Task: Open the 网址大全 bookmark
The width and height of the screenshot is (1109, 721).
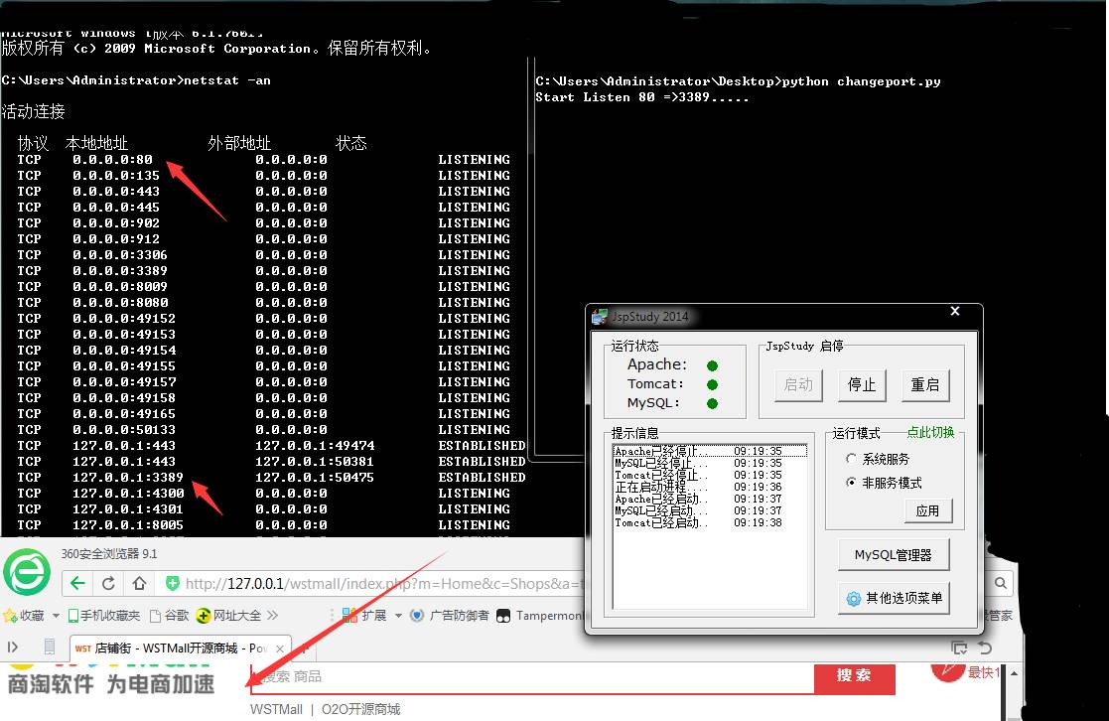Action: [228, 616]
